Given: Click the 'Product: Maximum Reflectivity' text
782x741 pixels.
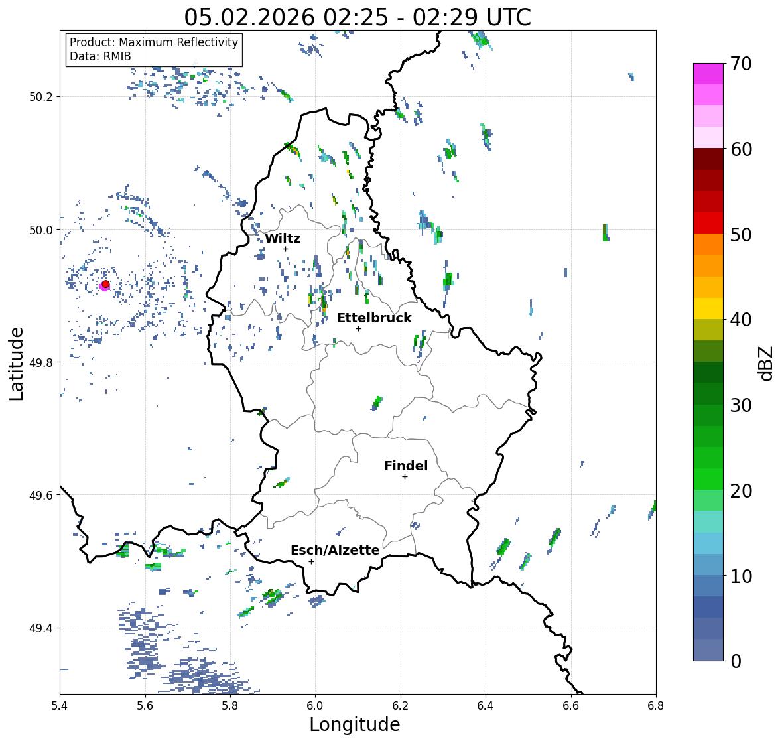Looking at the screenshot, I should pyautogui.click(x=154, y=42).
